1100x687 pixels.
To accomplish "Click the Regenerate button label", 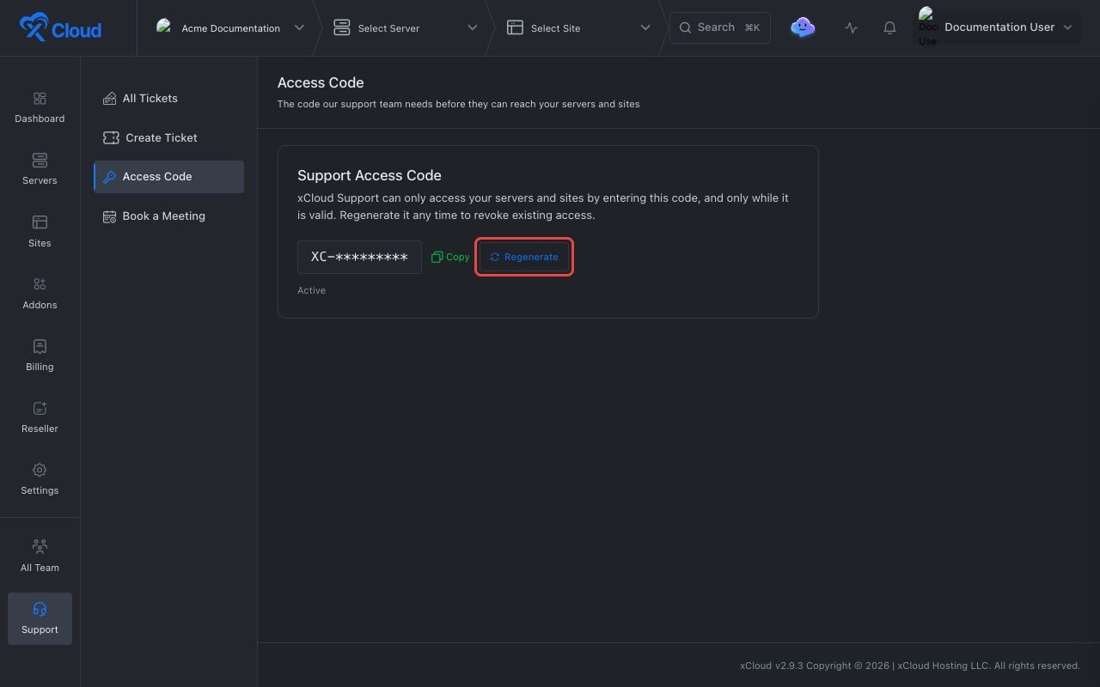I will point(531,257).
